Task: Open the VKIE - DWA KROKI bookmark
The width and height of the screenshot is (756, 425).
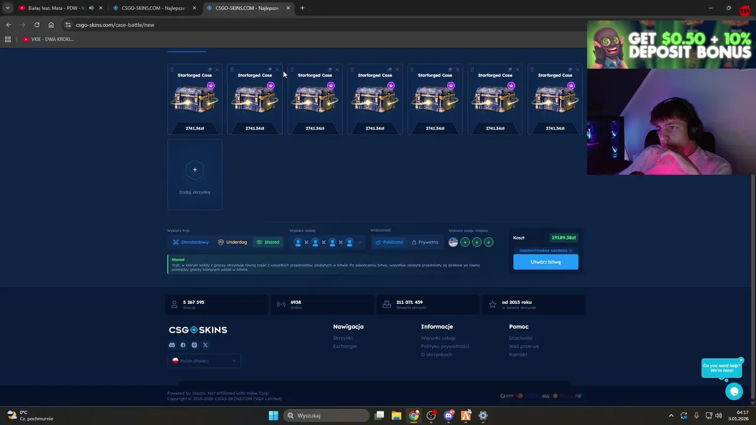Action: tap(48, 39)
